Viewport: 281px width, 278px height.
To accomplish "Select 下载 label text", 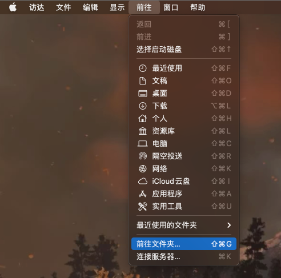I will pyautogui.click(x=159, y=106).
